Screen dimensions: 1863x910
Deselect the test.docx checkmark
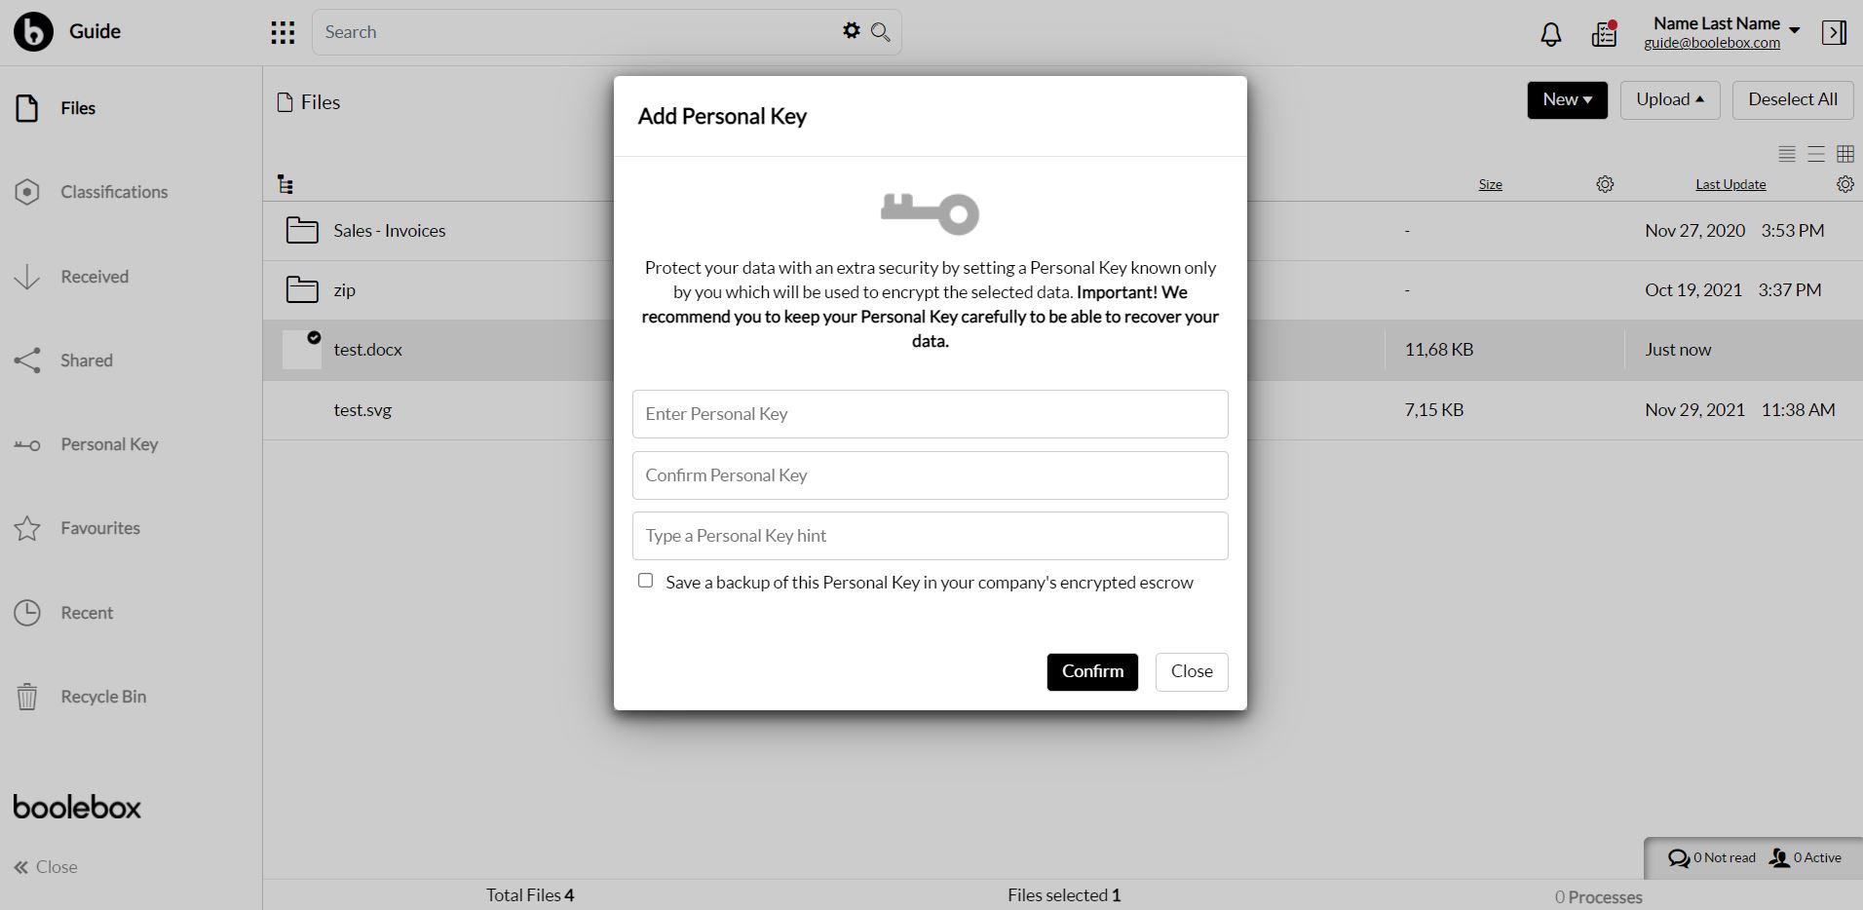[314, 338]
